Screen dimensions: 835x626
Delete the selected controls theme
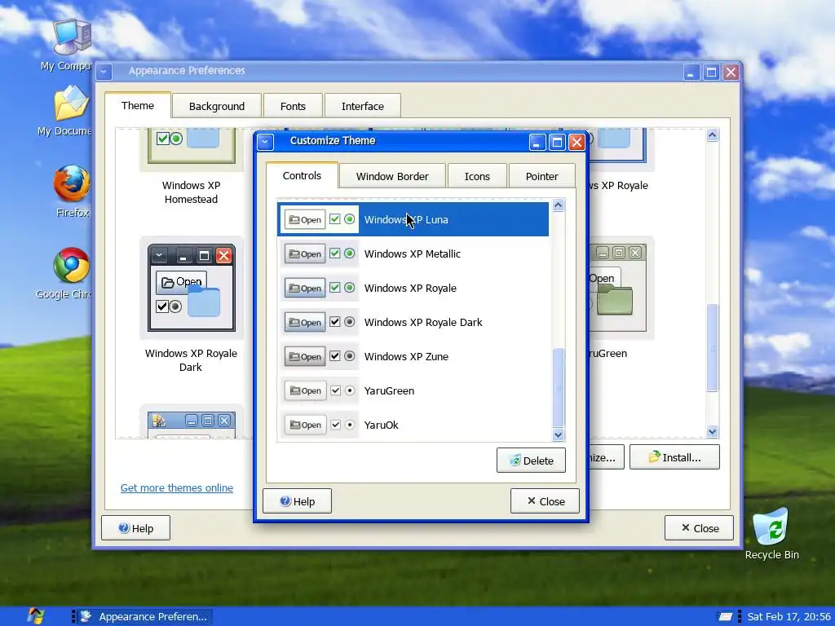pos(531,461)
